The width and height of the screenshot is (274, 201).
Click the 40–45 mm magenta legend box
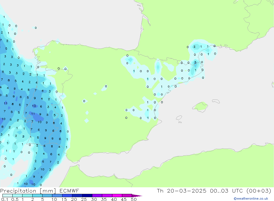point(117,196)
